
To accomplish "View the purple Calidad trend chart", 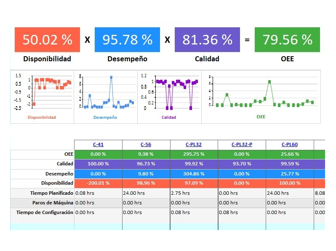I will [169, 96].
